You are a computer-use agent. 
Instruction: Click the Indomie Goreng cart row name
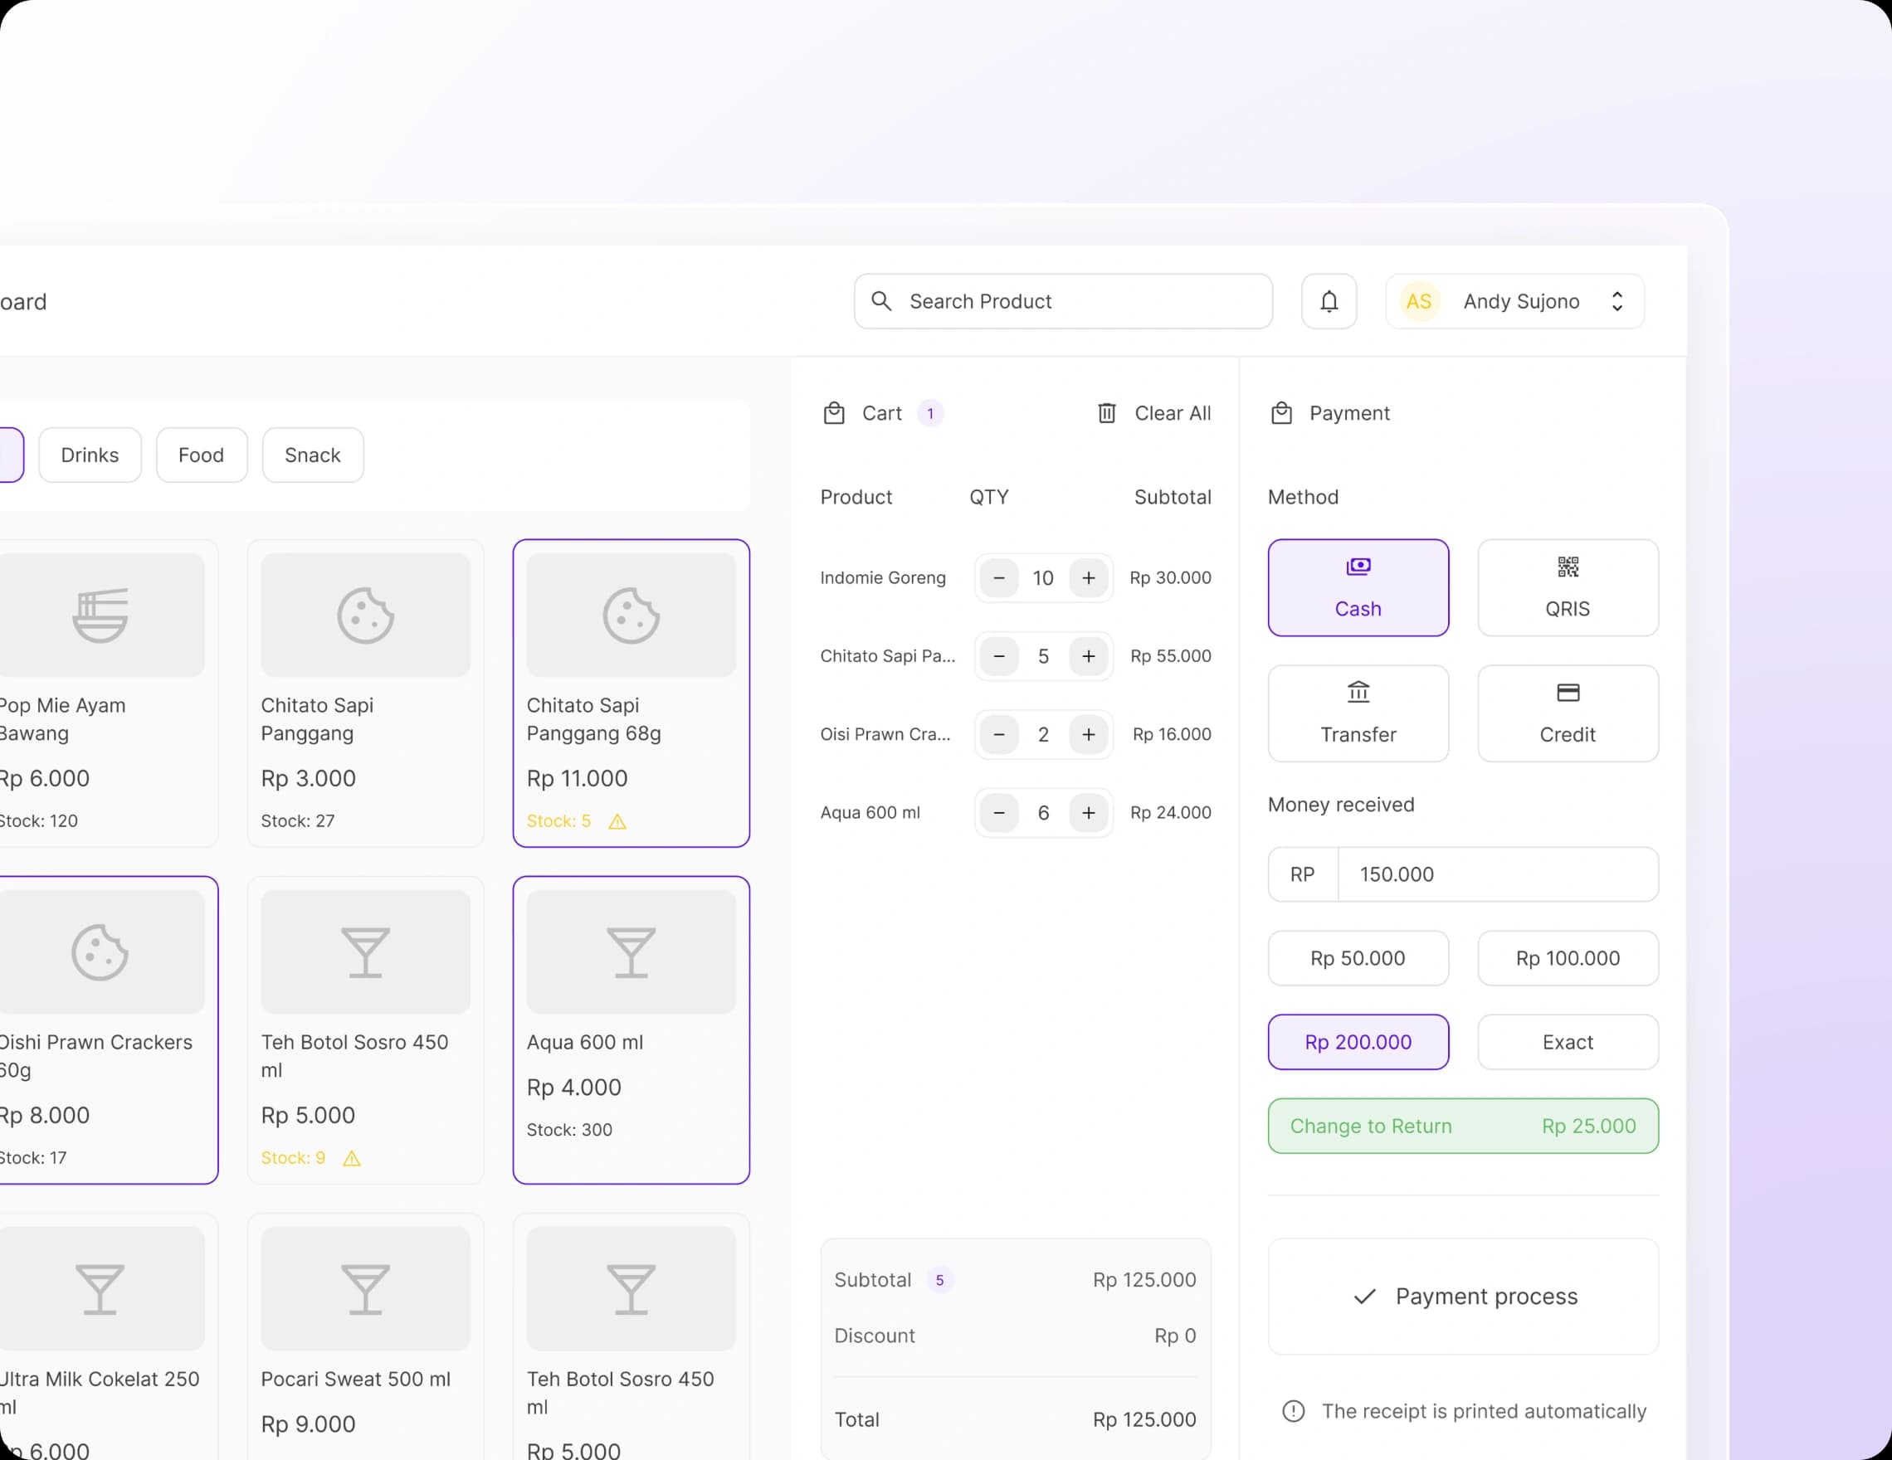tap(883, 577)
